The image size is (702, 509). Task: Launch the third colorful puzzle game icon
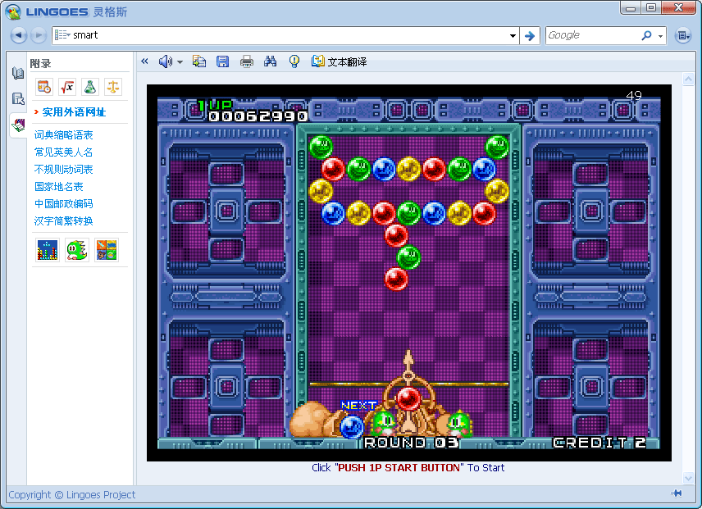107,250
